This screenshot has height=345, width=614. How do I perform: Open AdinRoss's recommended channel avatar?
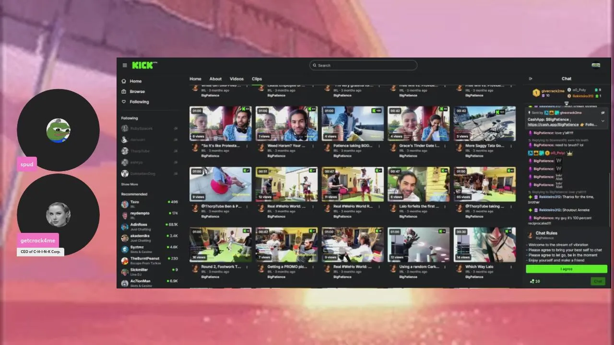(125, 226)
